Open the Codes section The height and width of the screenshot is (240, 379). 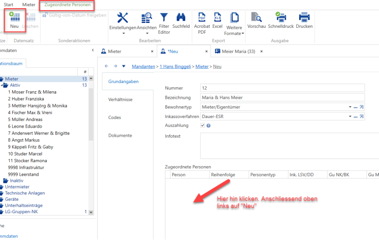114,118
